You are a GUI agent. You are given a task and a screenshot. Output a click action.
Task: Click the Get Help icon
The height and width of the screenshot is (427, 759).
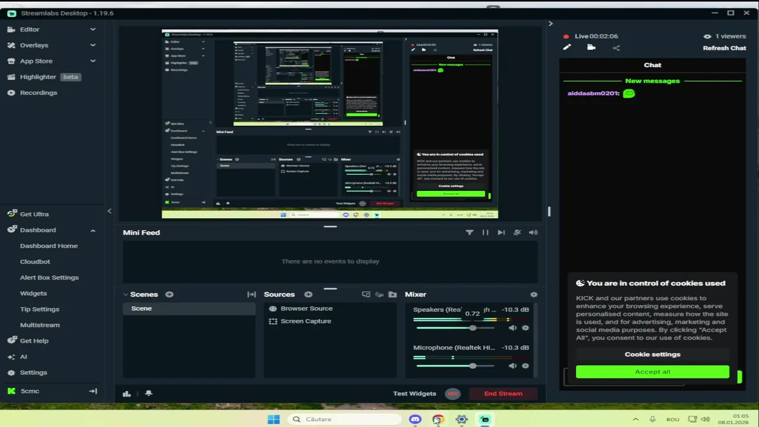pos(11,341)
